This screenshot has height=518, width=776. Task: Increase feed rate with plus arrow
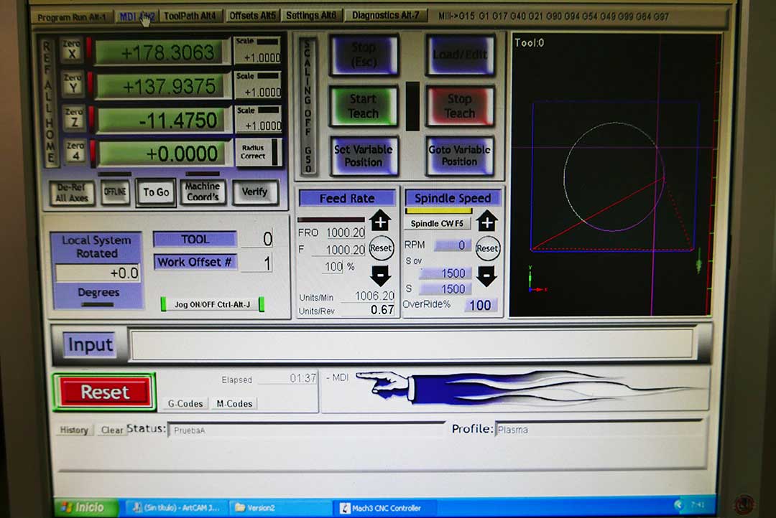[380, 222]
